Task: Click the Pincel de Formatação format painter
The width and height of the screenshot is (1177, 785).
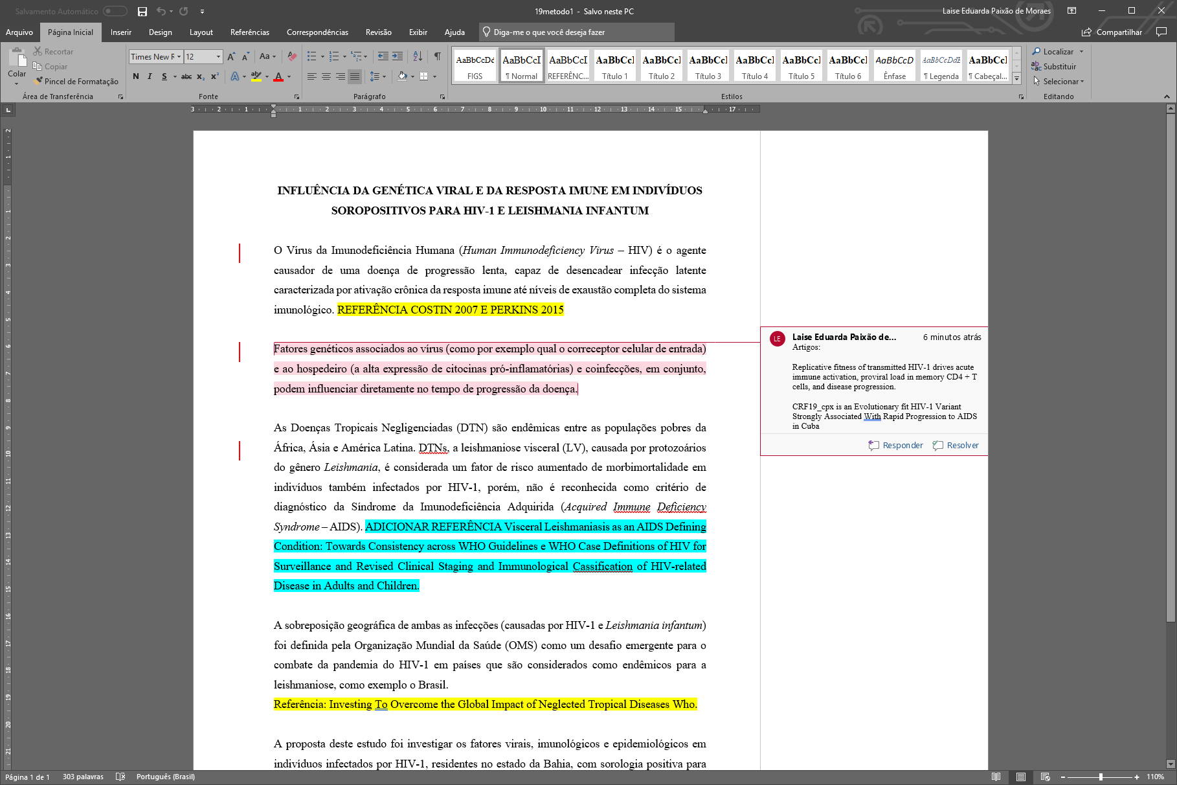Action: 76,82
